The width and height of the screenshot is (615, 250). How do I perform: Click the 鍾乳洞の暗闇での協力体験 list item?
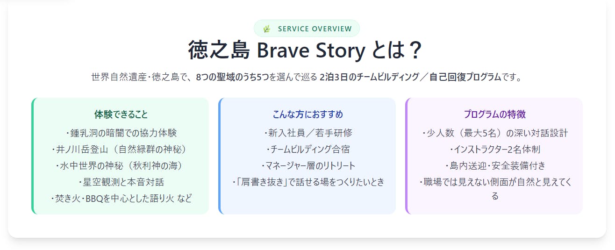[x=122, y=133]
